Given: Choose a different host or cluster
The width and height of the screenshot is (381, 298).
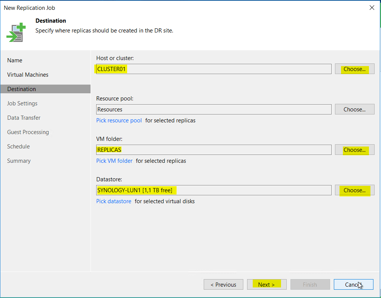Looking at the screenshot, I should (354, 69).
